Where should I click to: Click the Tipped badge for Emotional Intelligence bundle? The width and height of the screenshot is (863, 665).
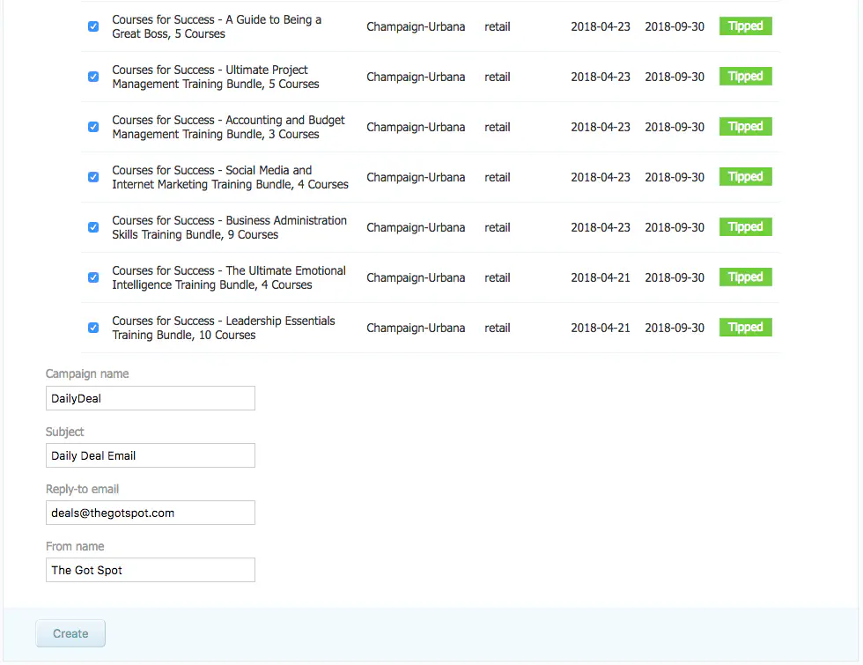point(745,277)
